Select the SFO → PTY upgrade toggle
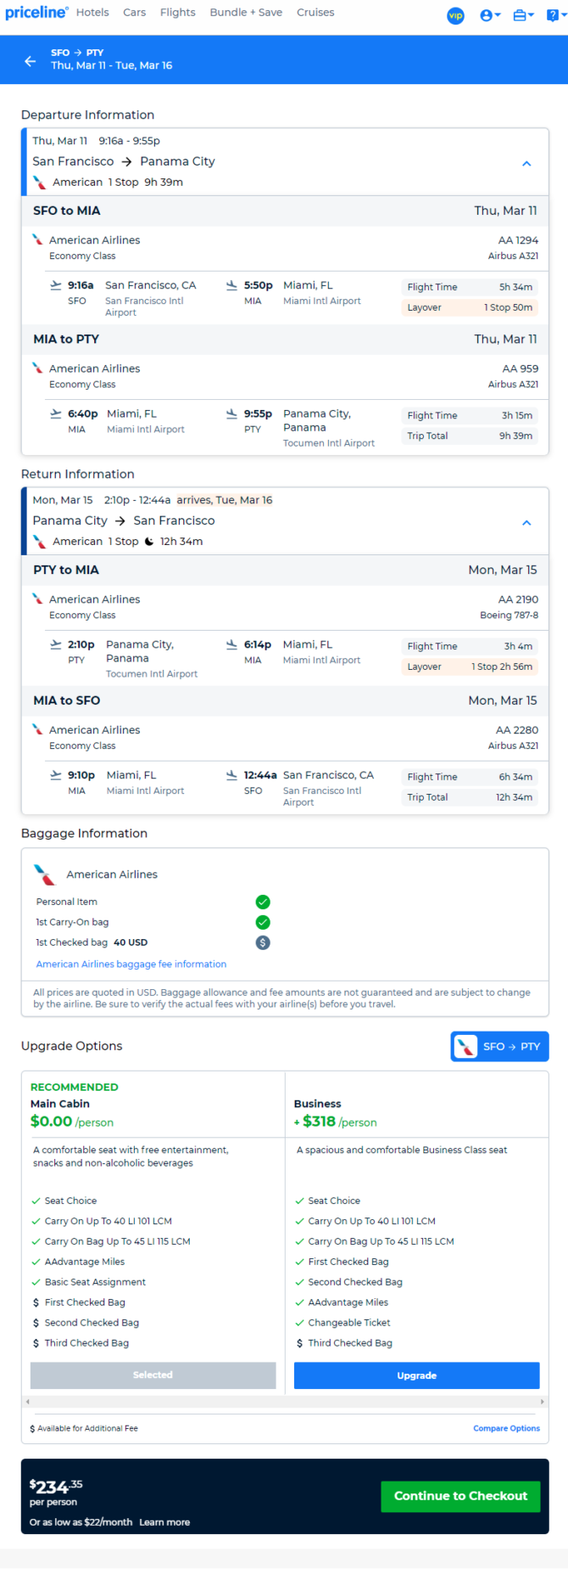 500,1047
